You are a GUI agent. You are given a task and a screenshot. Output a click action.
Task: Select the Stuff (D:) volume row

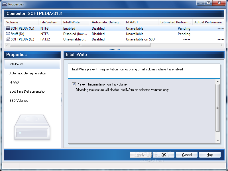114,34
